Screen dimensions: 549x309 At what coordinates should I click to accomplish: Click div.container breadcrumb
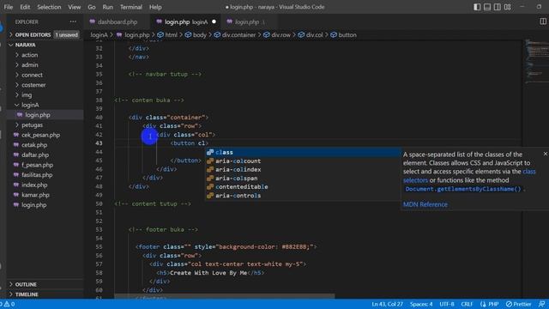pyautogui.click(x=234, y=34)
